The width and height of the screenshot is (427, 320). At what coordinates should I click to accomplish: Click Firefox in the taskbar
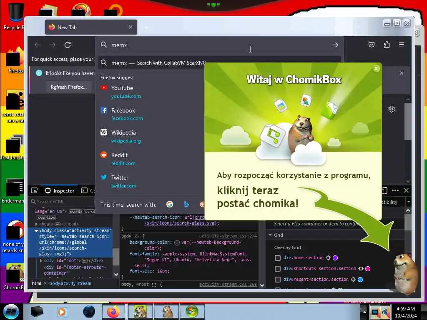coord(113,312)
